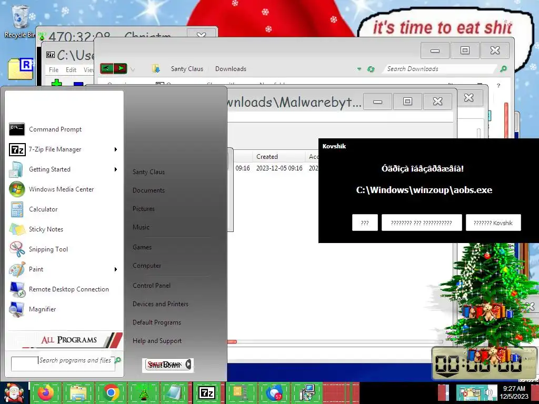Open File Explorer taskbar icon
This screenshot has width=539, height=404.
[x=78, y=392]
